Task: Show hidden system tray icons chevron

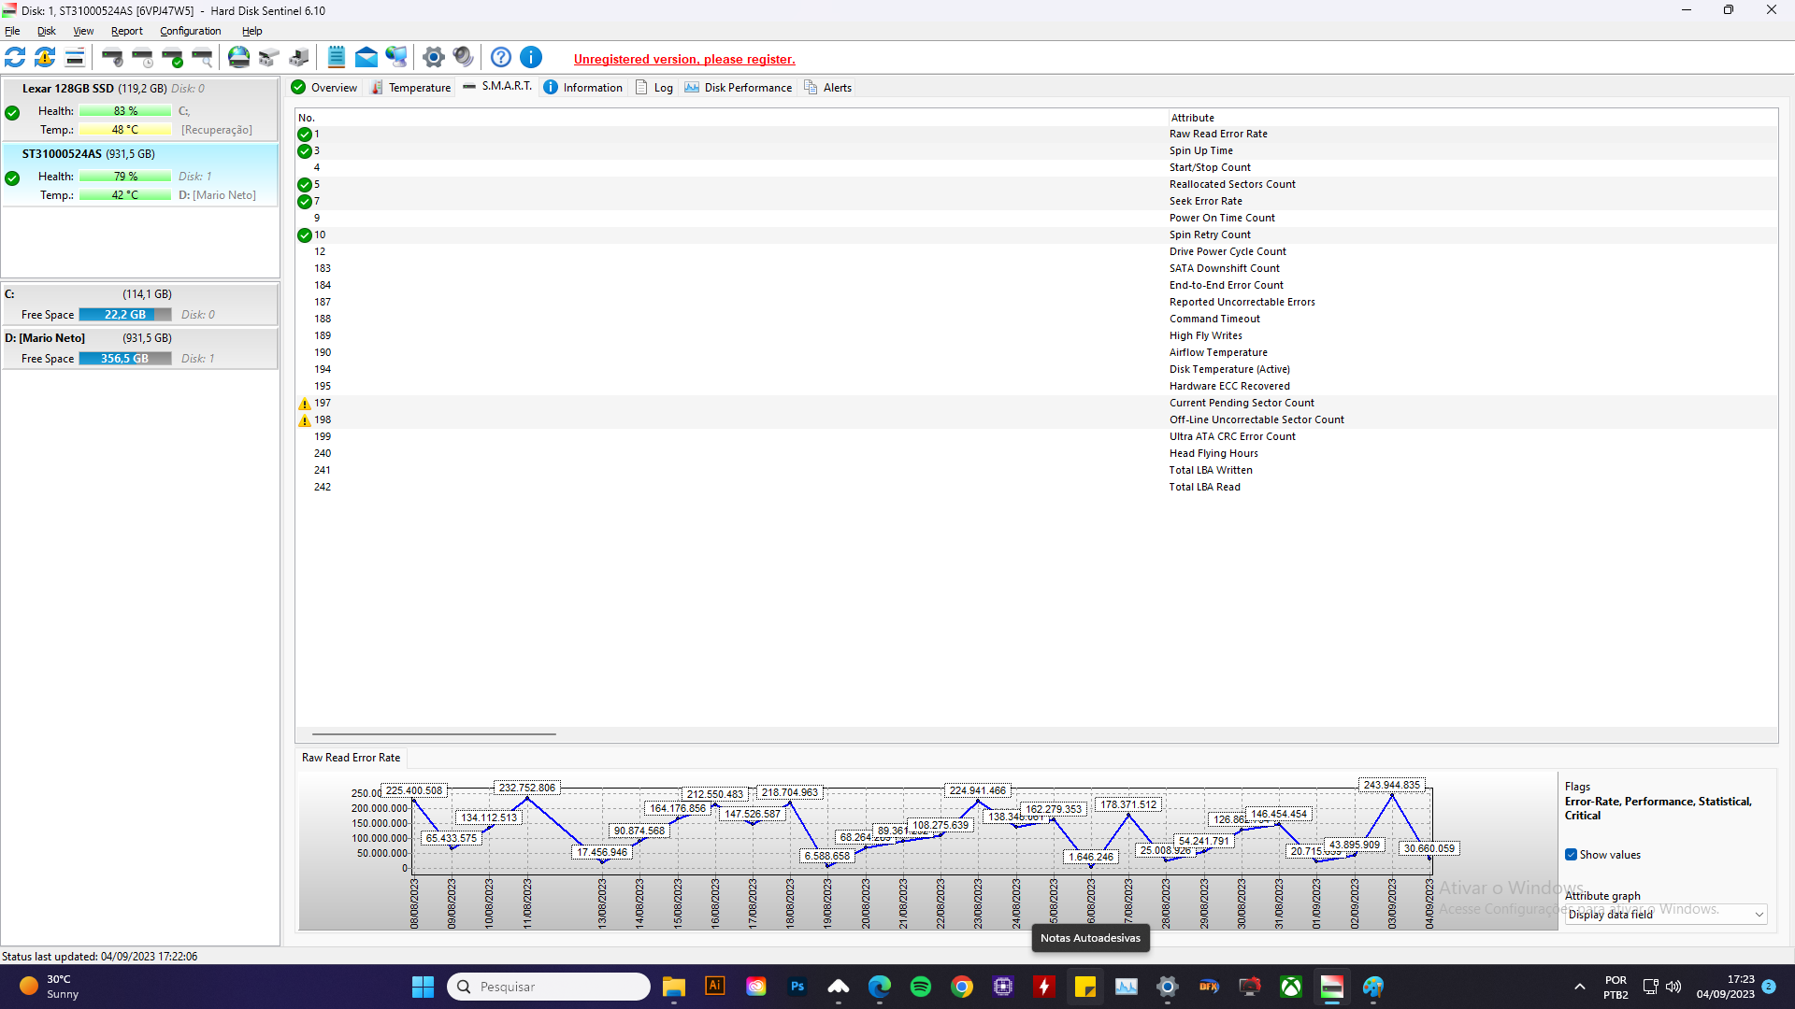Action: 1580,987
